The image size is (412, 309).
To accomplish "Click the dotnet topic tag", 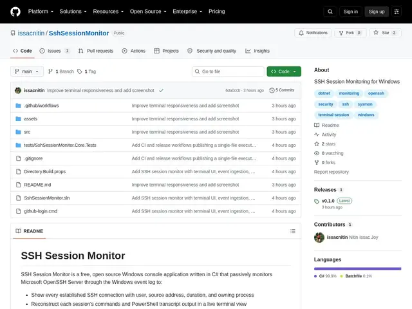I will [x=324, y=93].
